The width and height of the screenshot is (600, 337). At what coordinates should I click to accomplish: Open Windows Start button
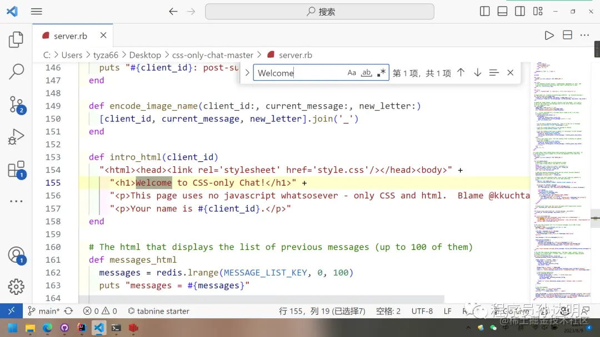click(13, 328)
